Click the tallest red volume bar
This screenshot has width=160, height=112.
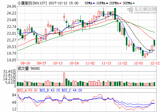(64, 79)
